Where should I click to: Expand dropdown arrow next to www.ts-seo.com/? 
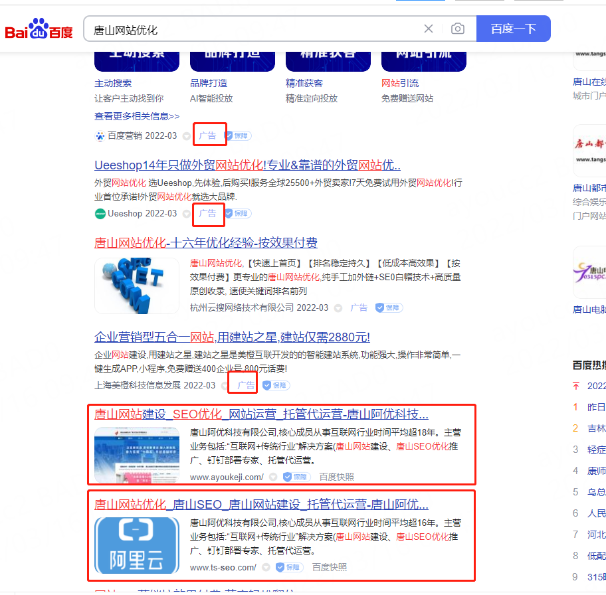pos(266,568)
